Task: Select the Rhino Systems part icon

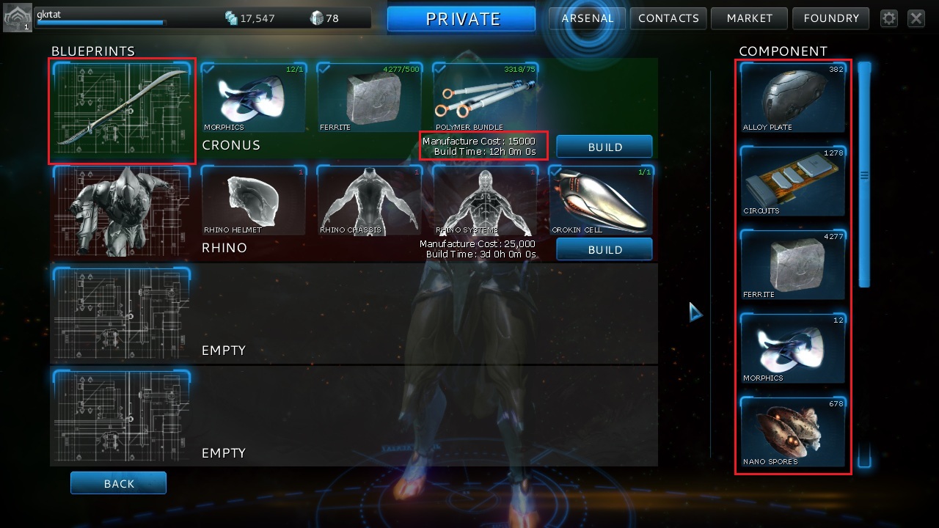Action: (485, 200)
